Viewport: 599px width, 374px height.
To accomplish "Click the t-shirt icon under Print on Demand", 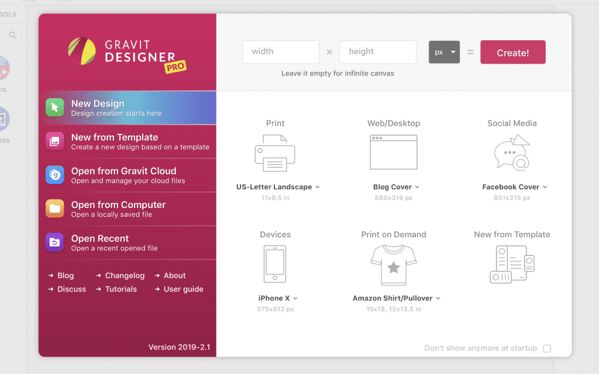I will 393,263.
